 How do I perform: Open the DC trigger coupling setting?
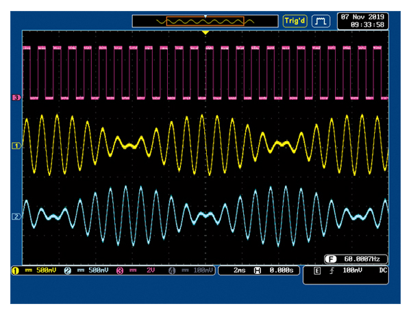(384, 271)
